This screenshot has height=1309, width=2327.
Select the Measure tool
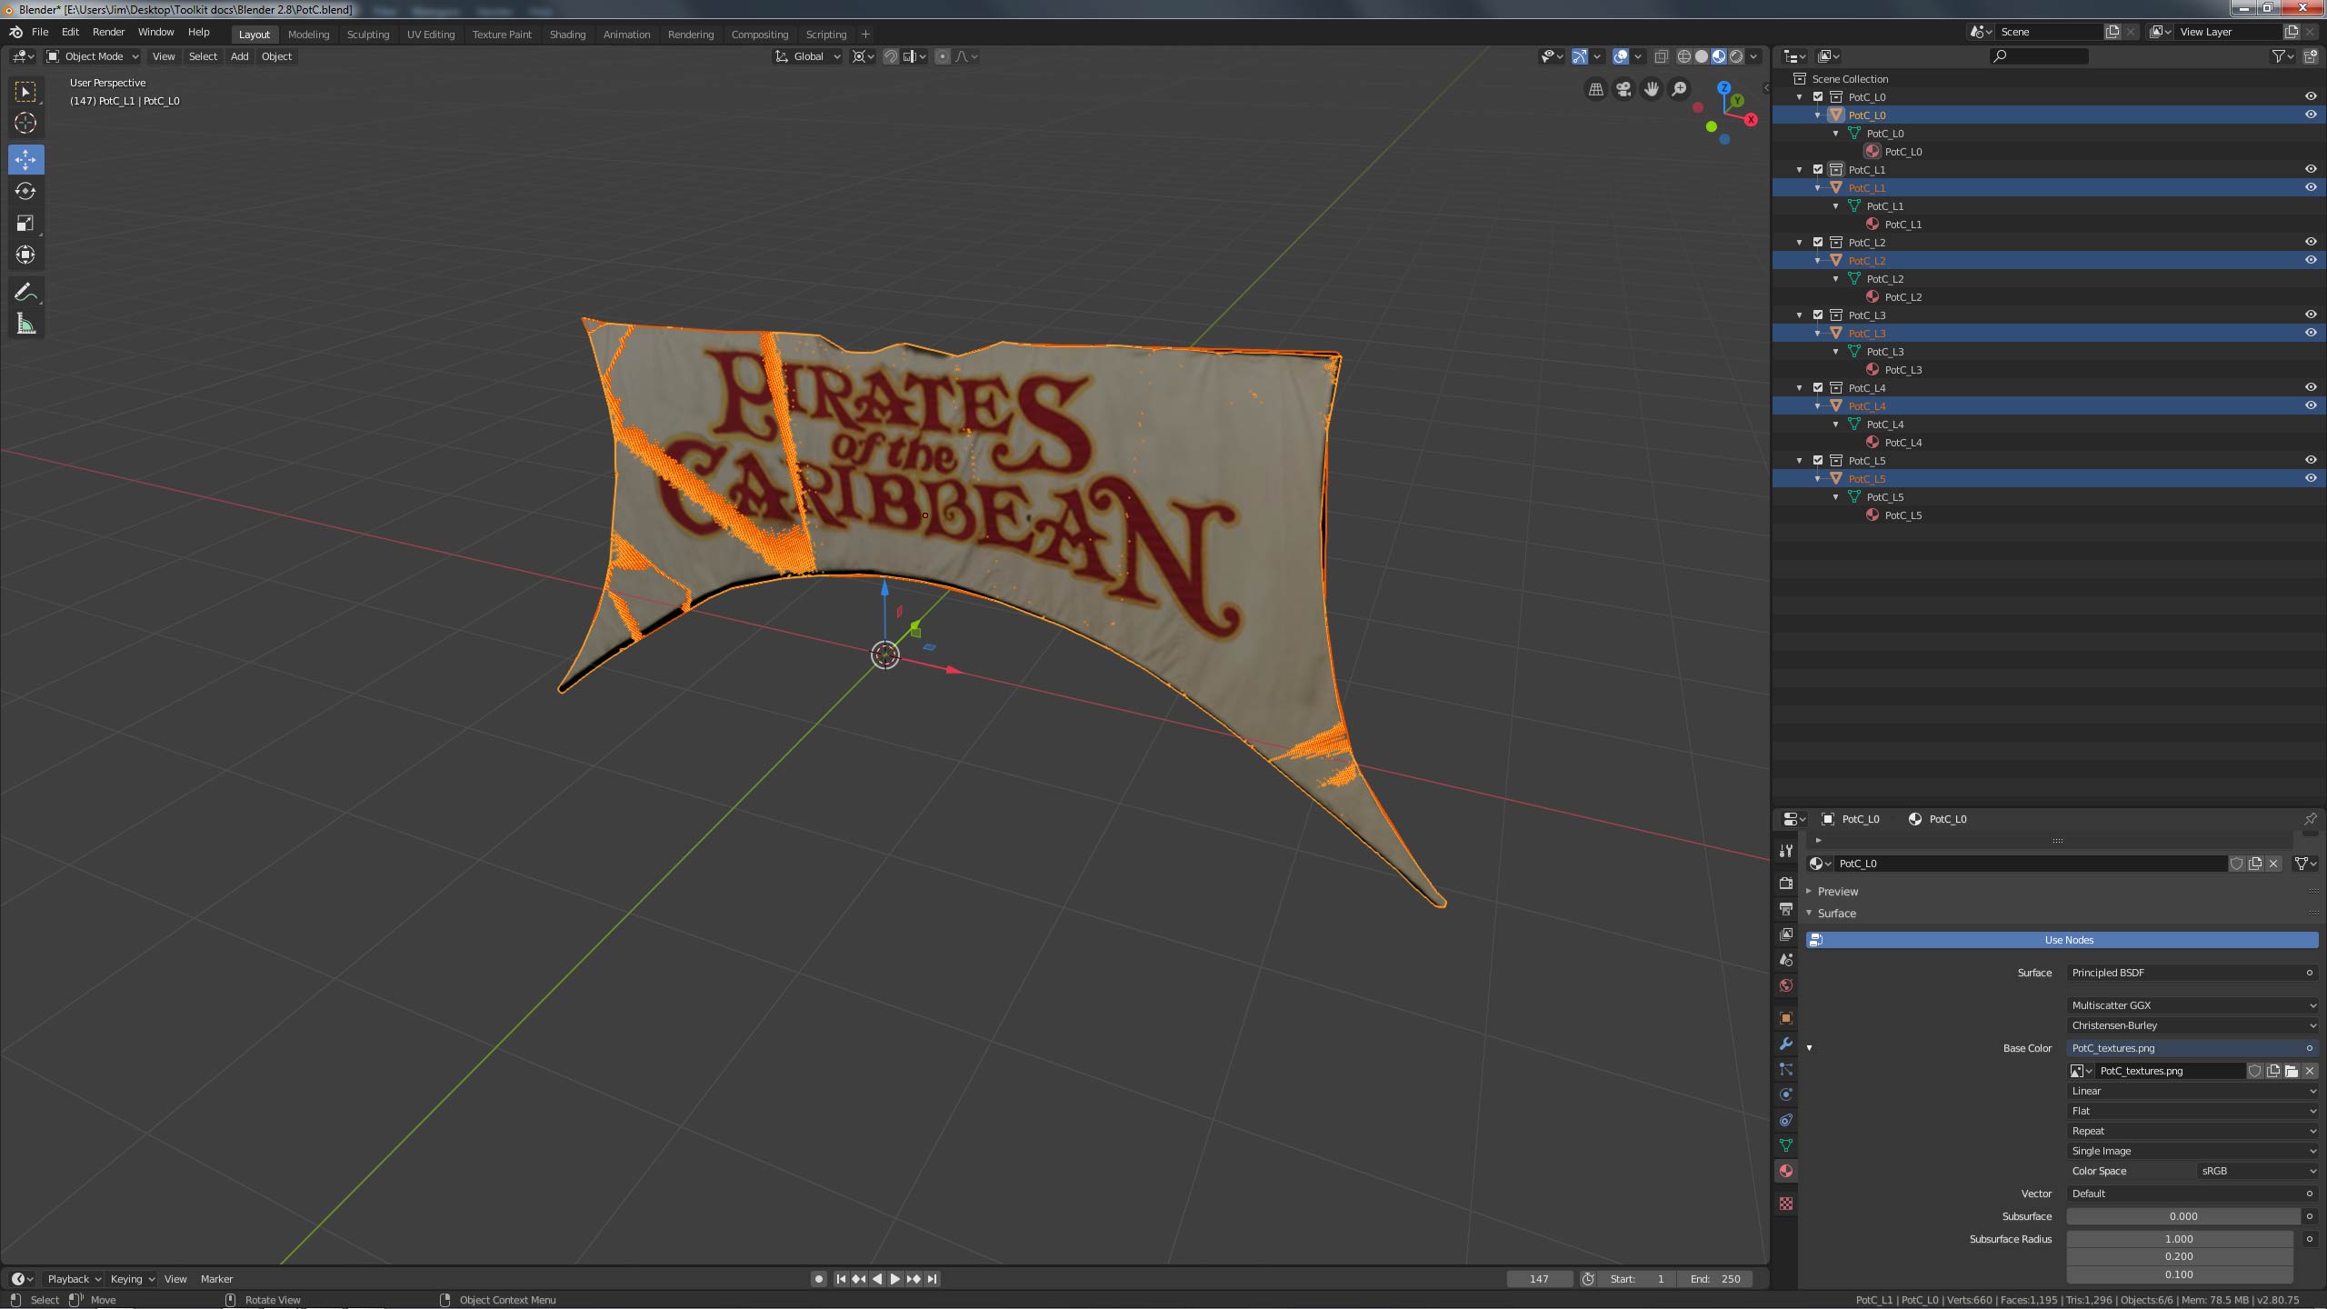[25, 325]
